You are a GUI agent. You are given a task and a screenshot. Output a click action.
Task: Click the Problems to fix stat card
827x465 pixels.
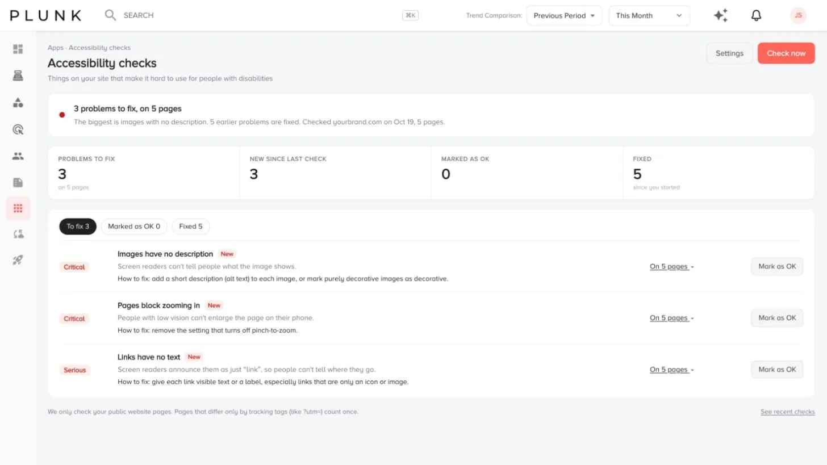point(144,173)
